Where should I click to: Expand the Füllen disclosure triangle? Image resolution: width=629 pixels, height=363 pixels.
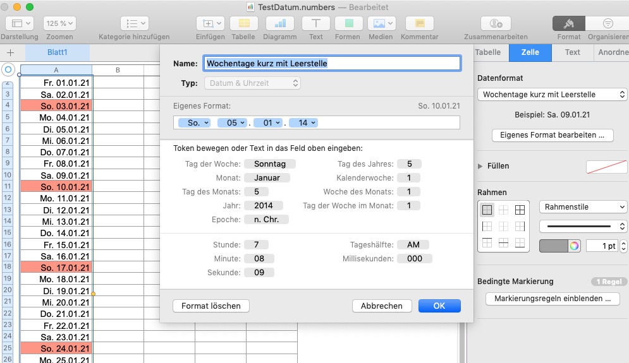pyautogui.click(x=480, y=166)
